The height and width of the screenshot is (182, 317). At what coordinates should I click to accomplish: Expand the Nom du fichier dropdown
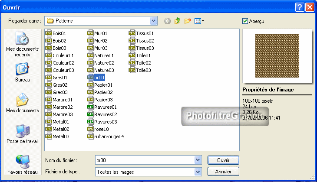point(198,160)
